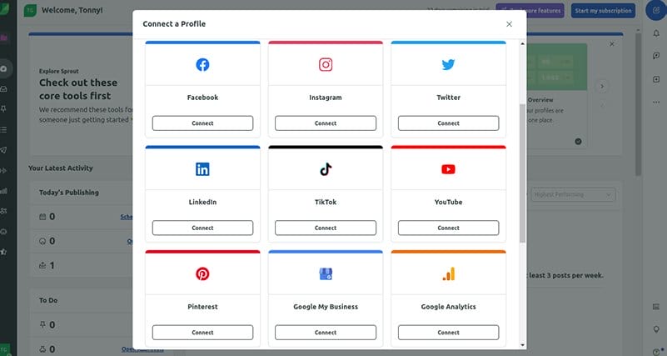Click the Facebook logo icon

click(x=202, y=65)
